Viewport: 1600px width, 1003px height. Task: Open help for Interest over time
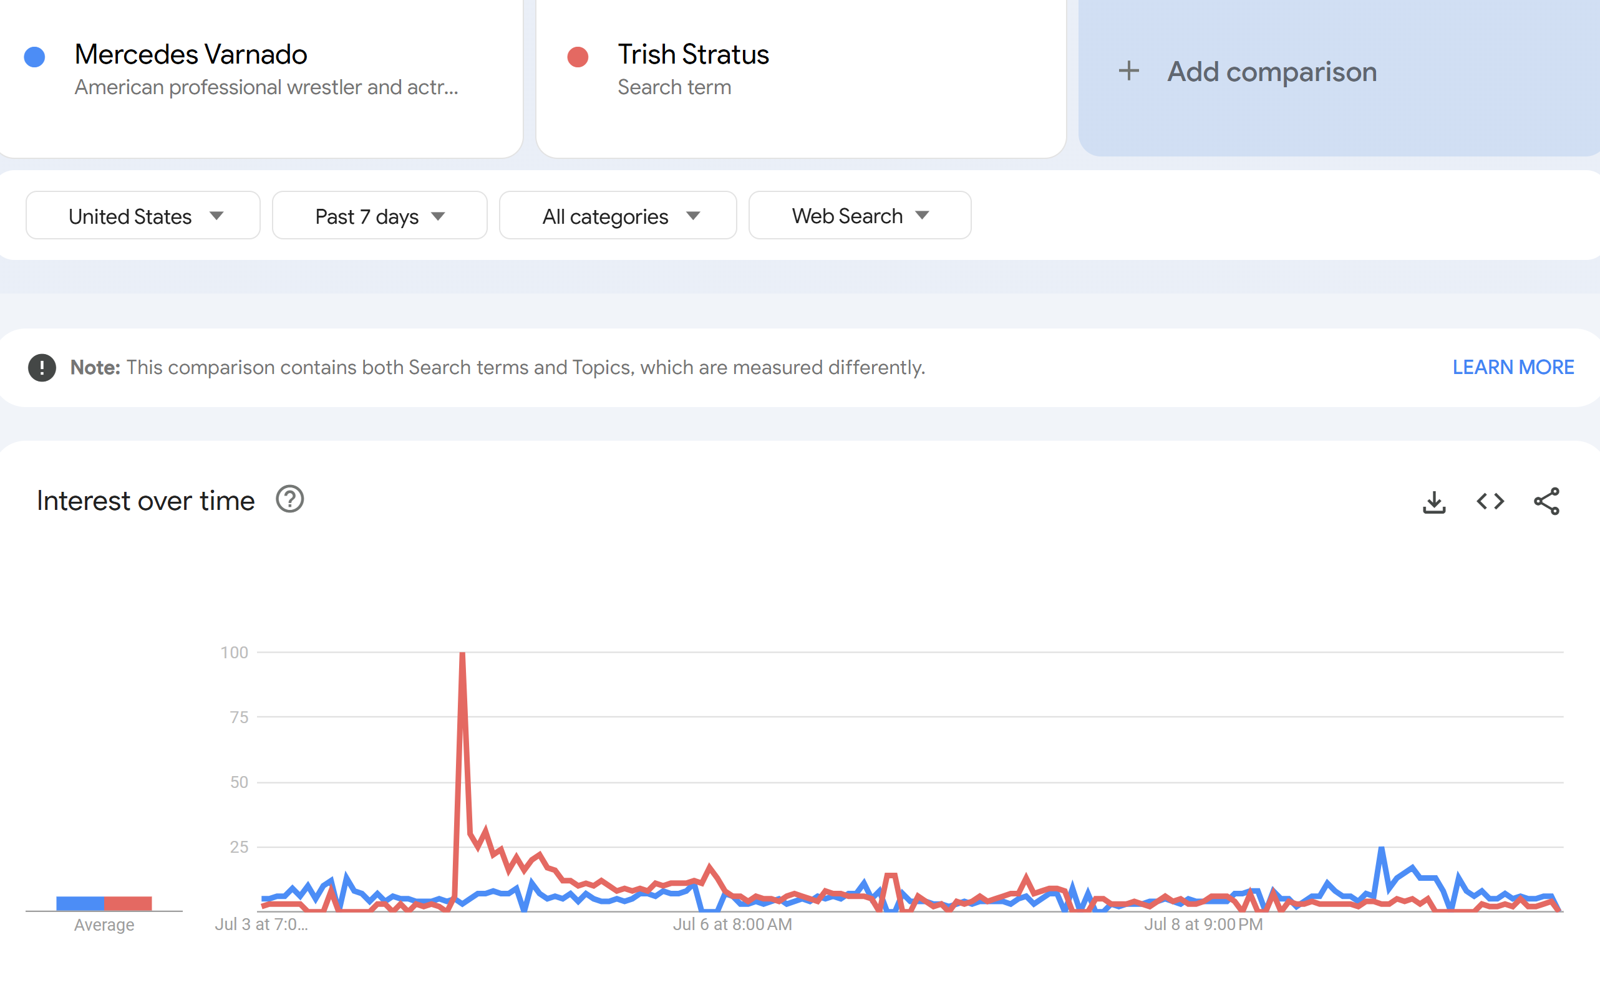[290, 499]
